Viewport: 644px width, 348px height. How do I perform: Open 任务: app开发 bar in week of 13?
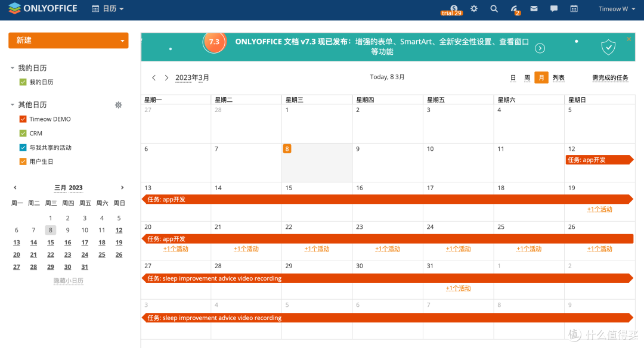388,200
